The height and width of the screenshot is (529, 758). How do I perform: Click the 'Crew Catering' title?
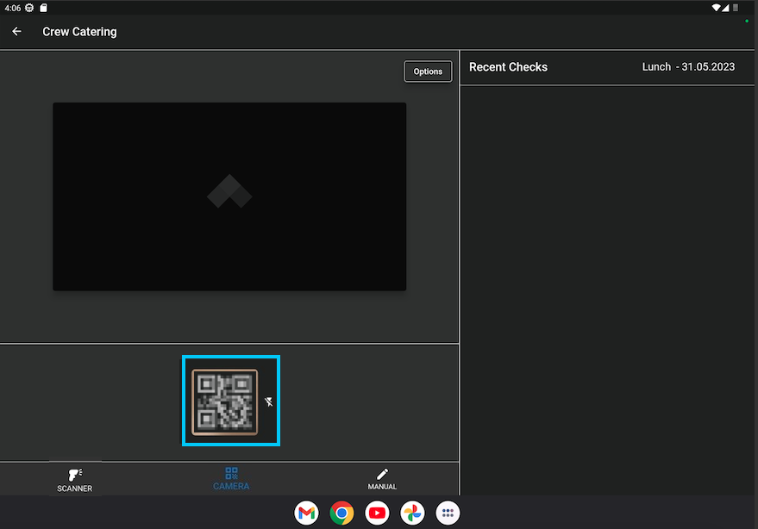79,32
